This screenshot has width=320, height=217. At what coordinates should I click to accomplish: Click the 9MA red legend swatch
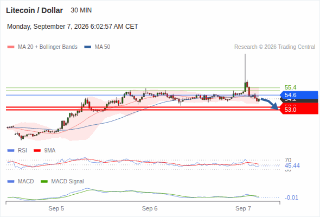[37, 151]
